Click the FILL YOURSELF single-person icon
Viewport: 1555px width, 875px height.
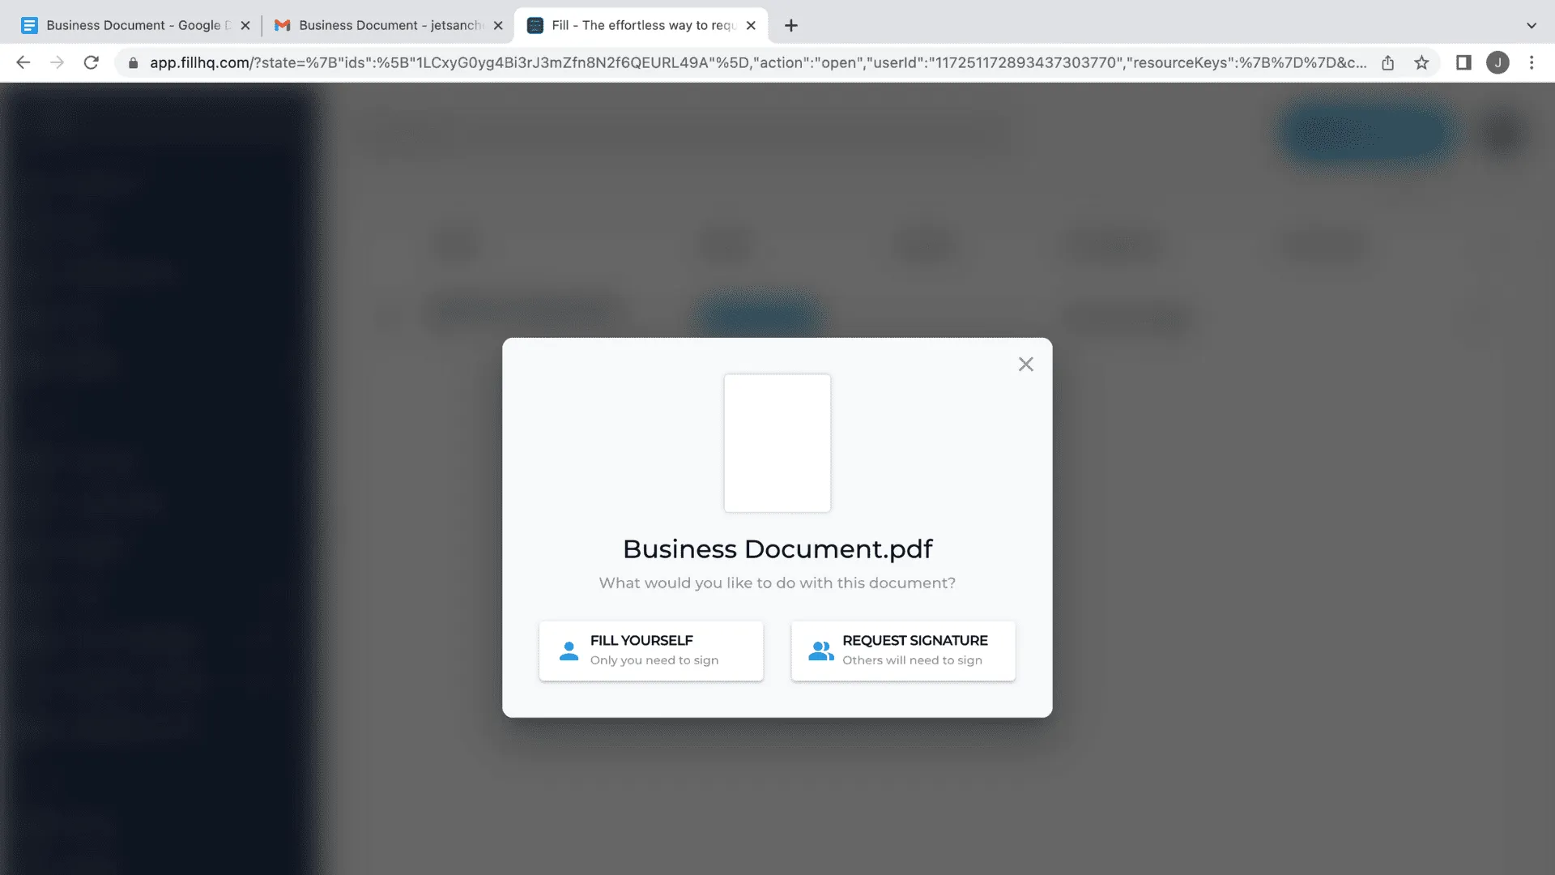tap(569, 650)
